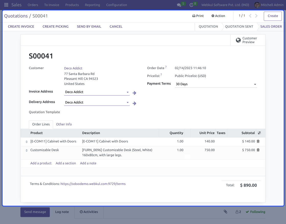The image size is (286, 224).
Task: Open the conversations chat icon with badge 5
Action: click(x=179, y=5)
